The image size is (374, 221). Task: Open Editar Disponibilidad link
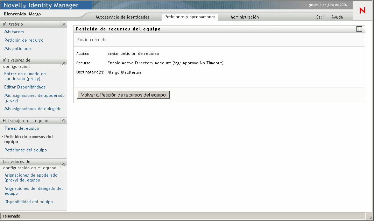[25, 87]
